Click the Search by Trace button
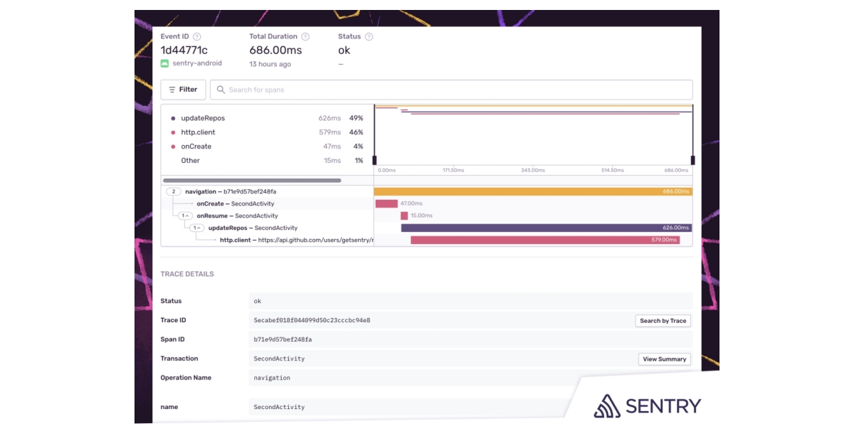 (663, 321)
